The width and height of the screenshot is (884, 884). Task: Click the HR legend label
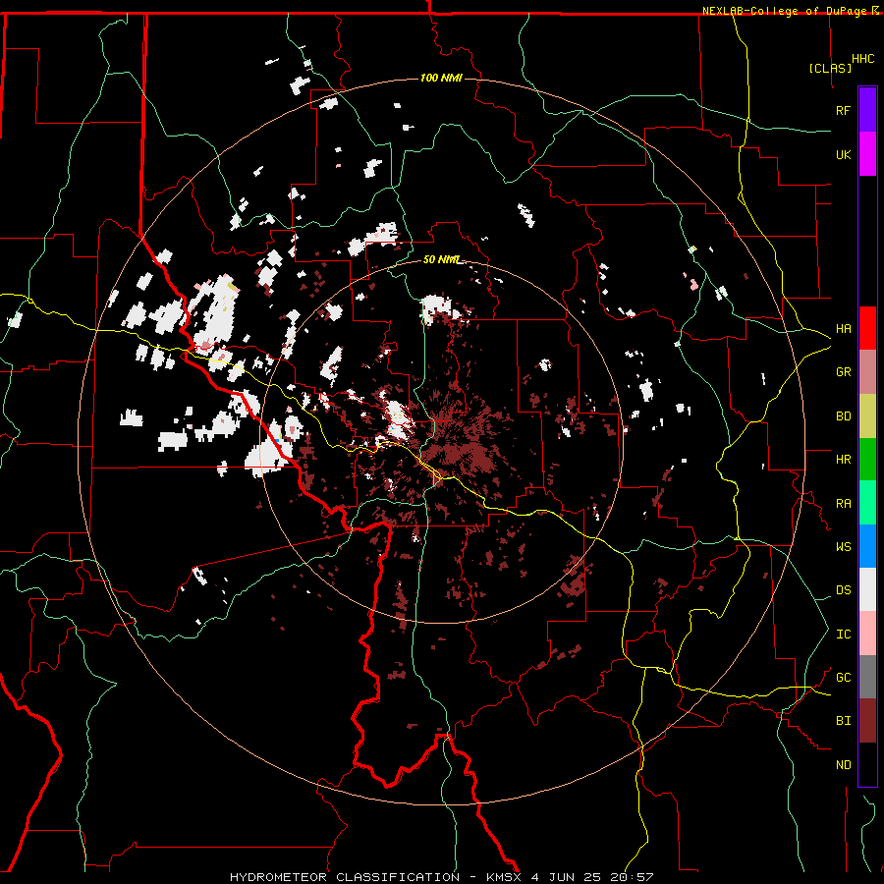(843, 460)
